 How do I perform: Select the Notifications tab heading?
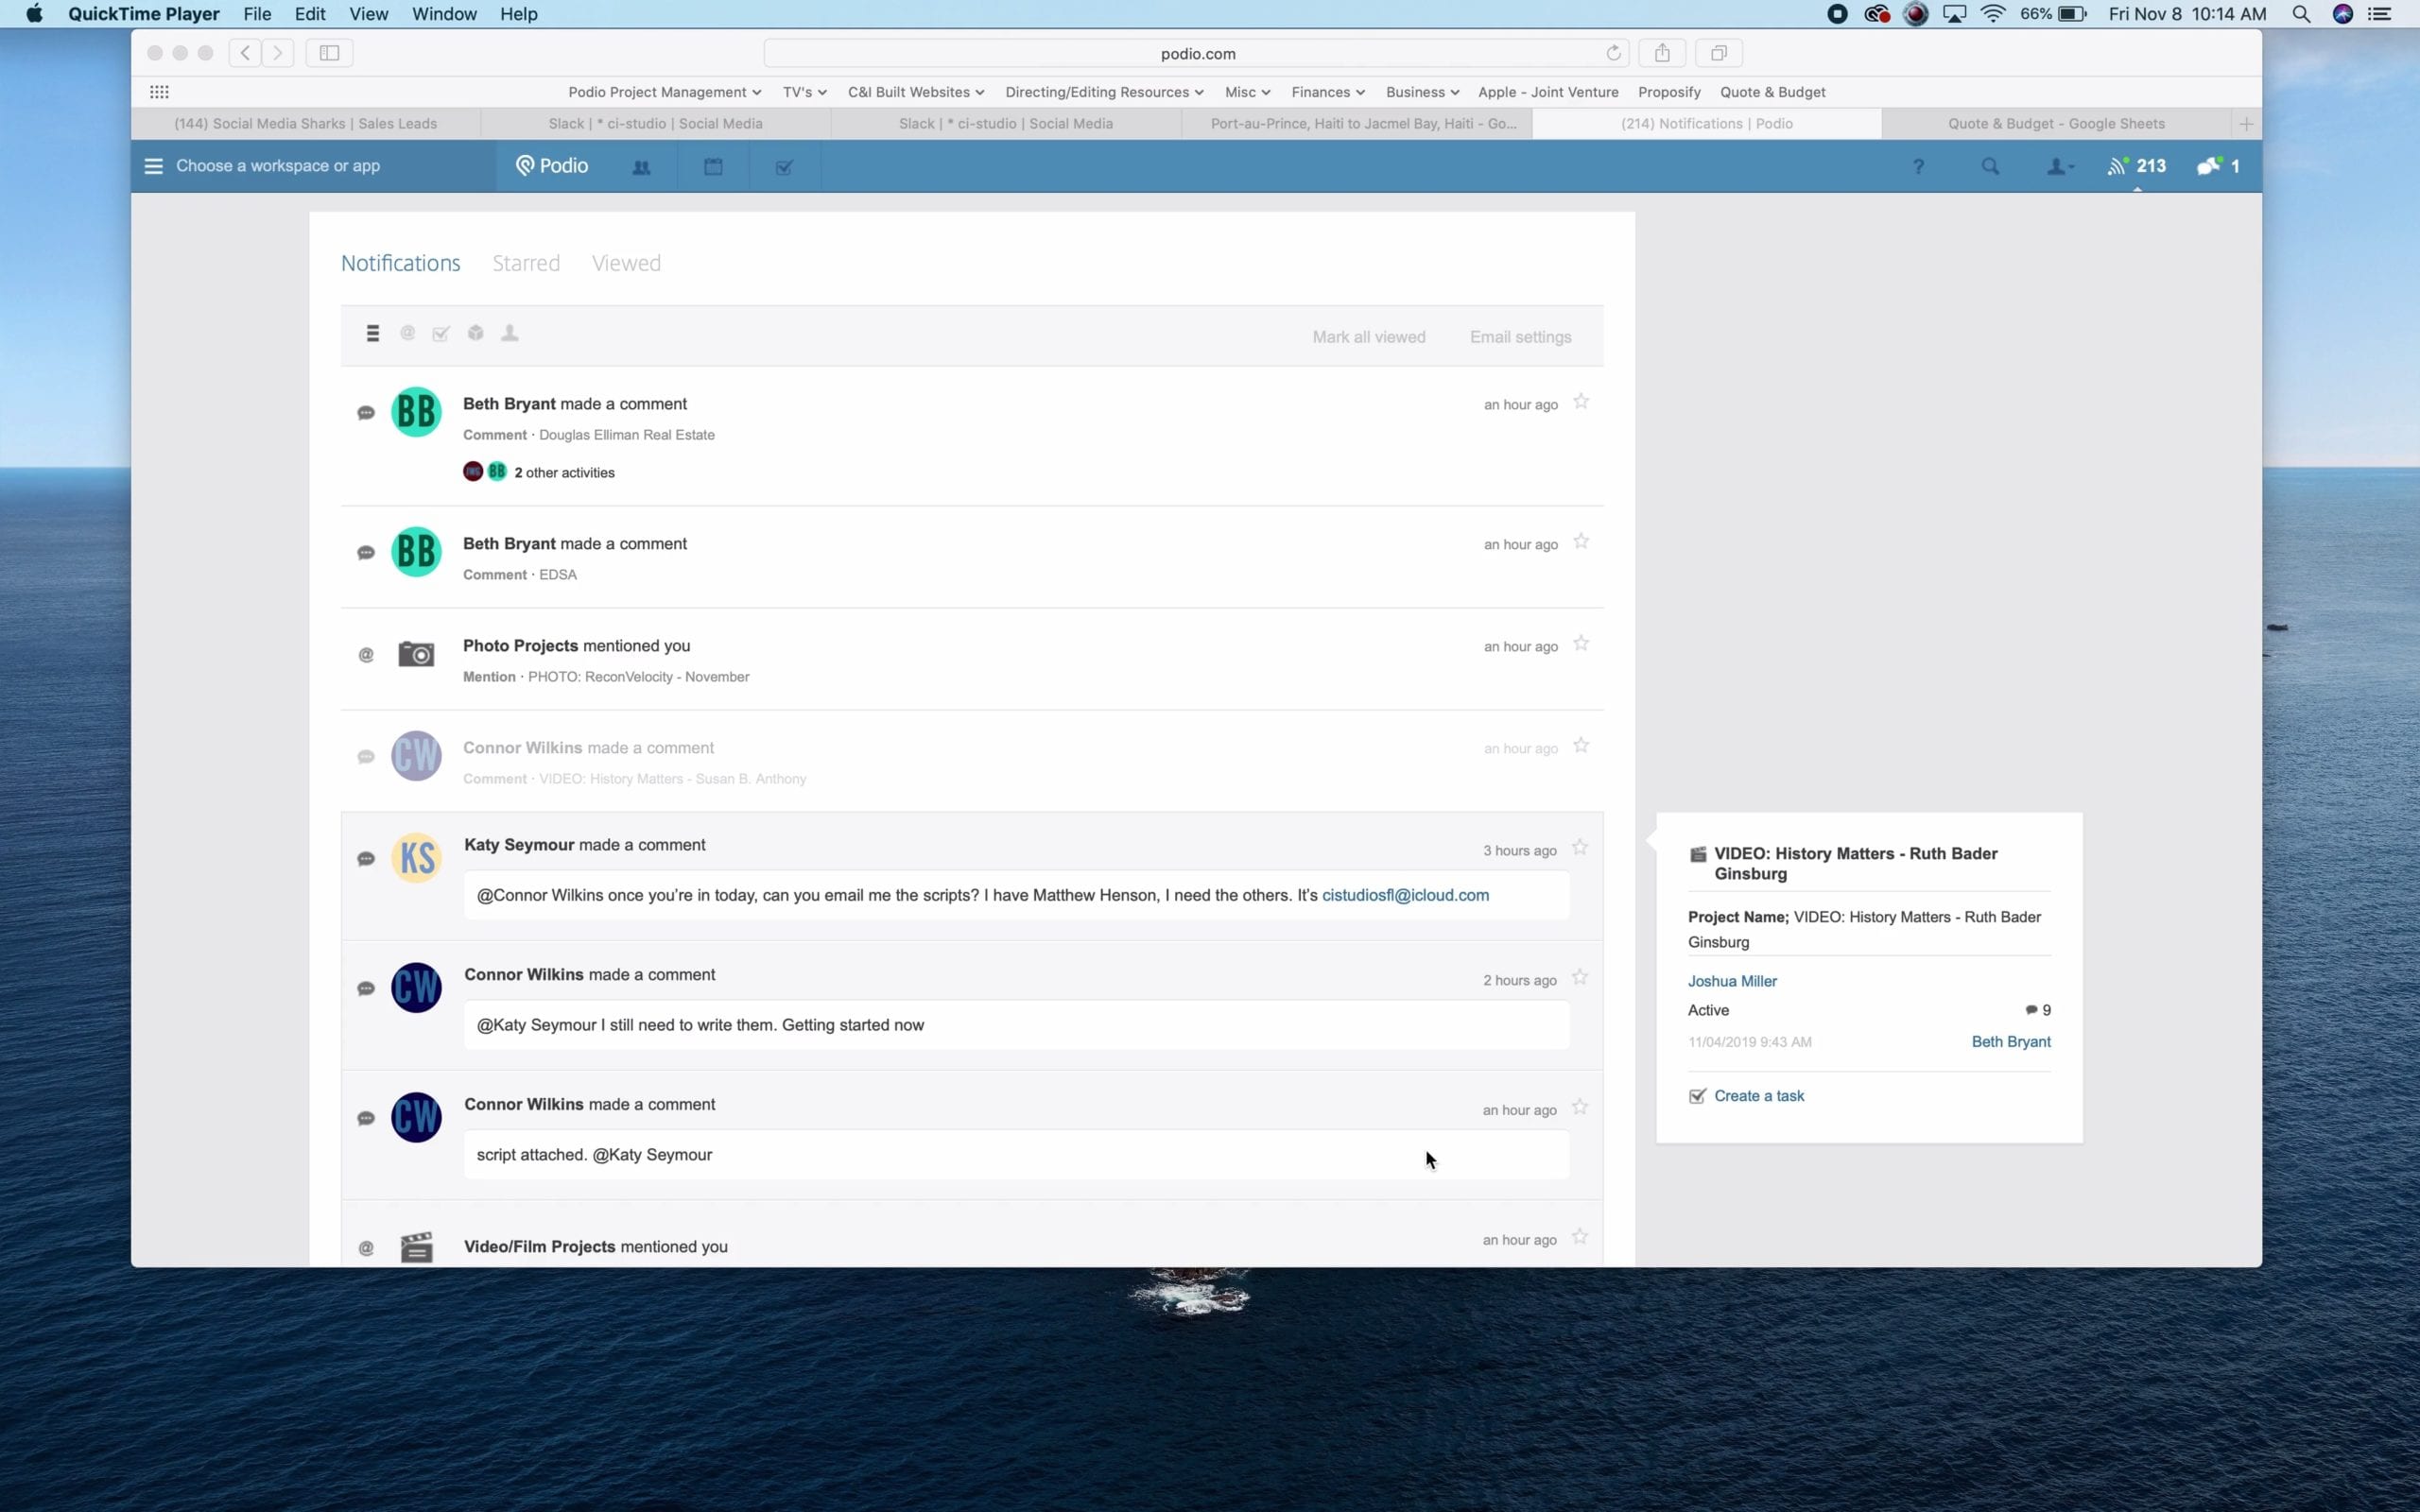point(400,263)
